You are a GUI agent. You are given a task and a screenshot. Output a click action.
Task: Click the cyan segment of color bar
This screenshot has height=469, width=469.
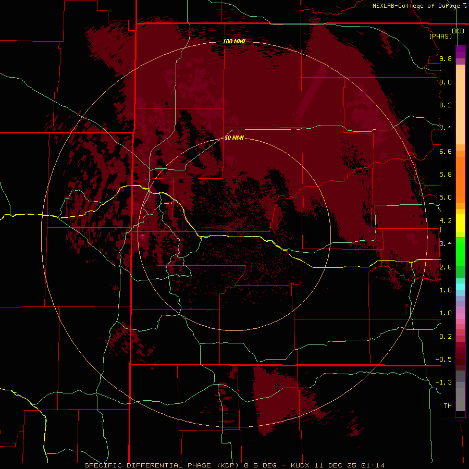(x=460, y=287)
